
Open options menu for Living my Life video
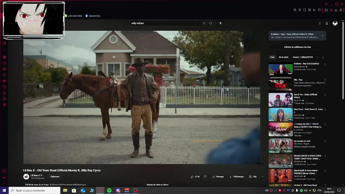(325, 124)
